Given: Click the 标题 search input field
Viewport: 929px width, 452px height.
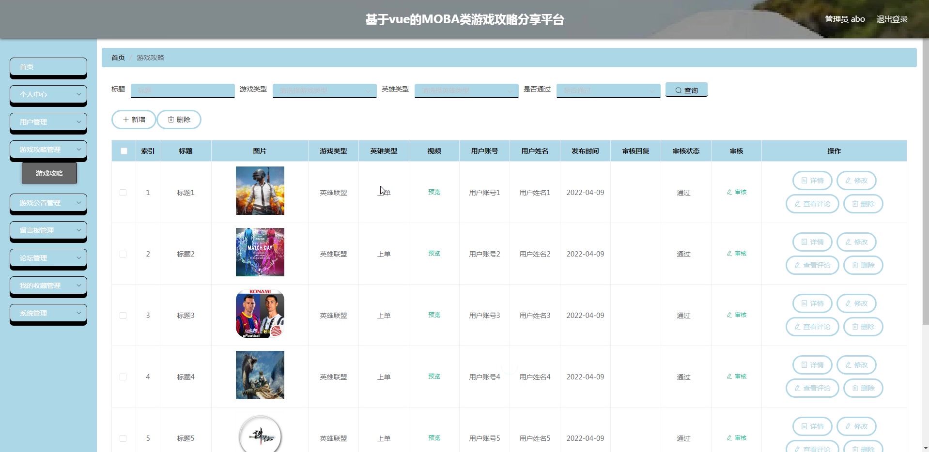Looking at the screenshot, I should tap(182, 90).
